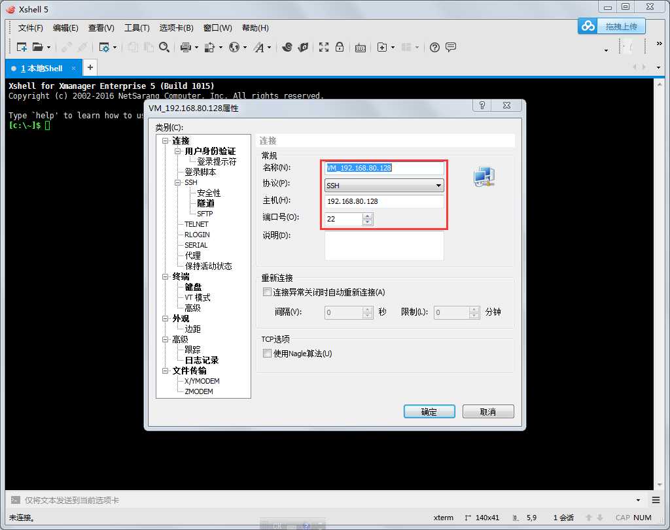Open the 窗口(W) menu

click(217, 27)
